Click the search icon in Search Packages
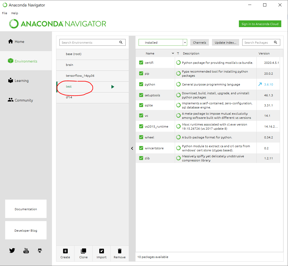This screenshot has width=288, height=266. pos(276,42)
